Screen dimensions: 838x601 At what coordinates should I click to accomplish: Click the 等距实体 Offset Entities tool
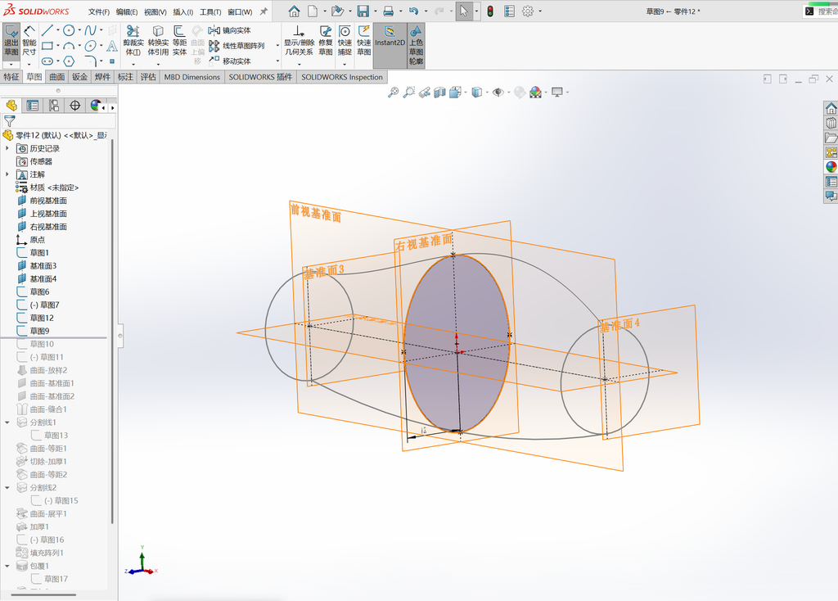pyautogui.click(x=179, y=41)
